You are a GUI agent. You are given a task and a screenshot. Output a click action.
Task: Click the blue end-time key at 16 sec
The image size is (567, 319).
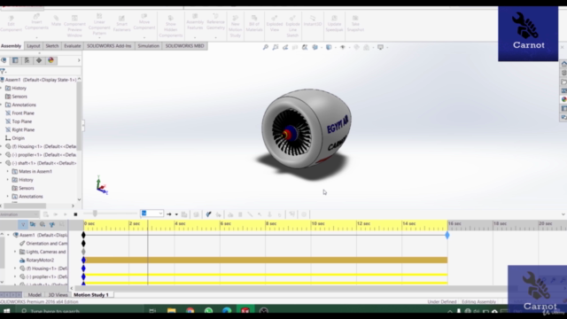click(447, 235)
